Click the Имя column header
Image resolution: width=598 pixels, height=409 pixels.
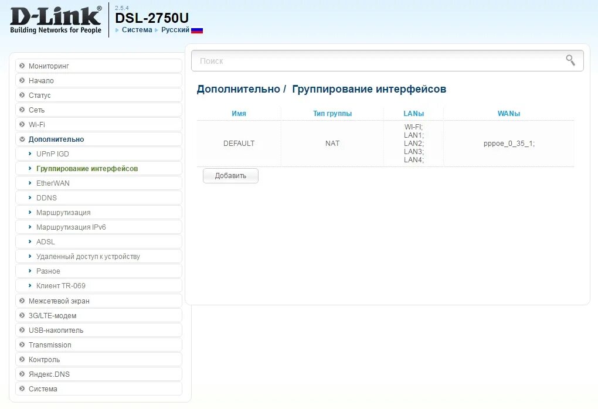click(239, 113)
